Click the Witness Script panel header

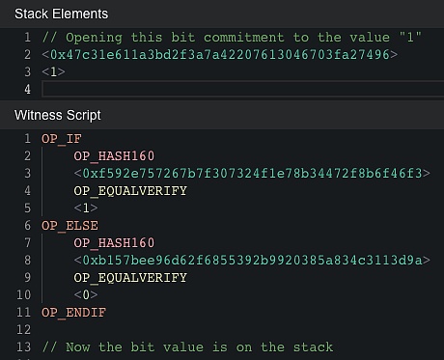pyautogui.click(x=222, y=115)
